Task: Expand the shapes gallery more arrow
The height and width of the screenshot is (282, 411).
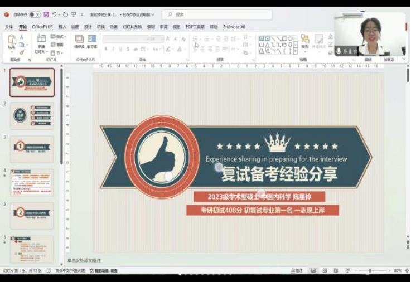Action: (296, 51)
